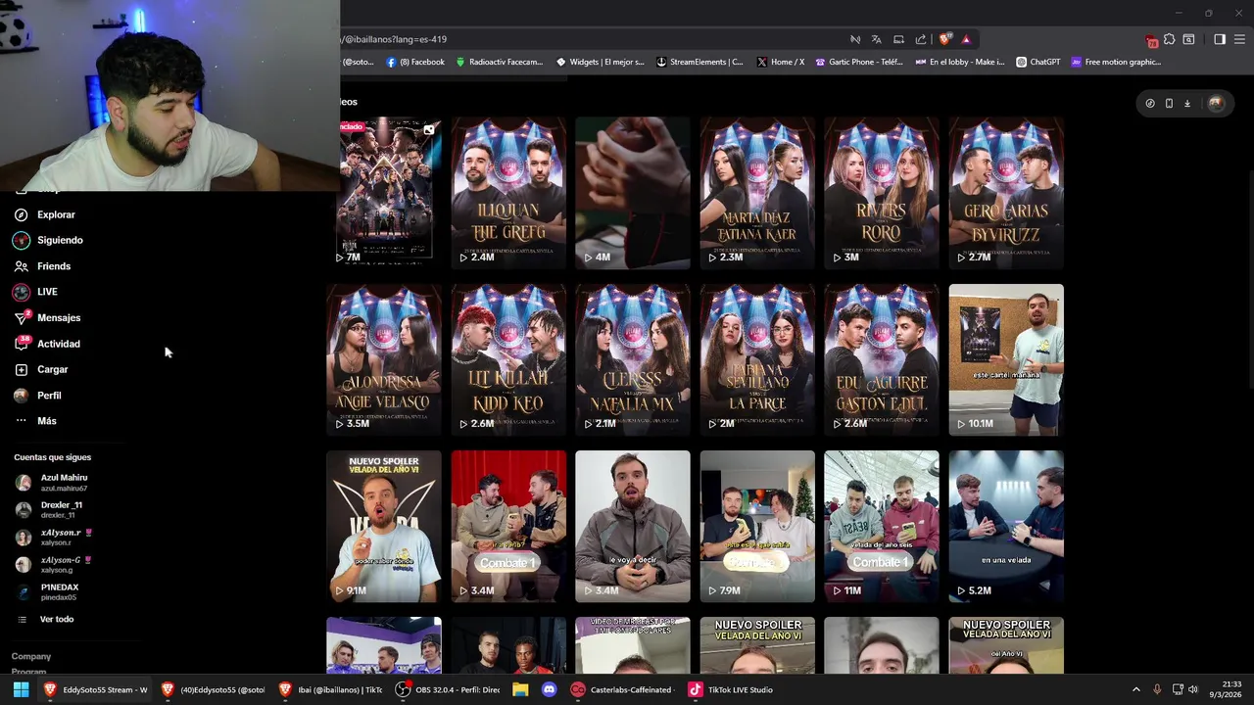Open the 'este cartel mañana' video with 10.1M views
The image size is (1254, 705).
click(x=1006, y=359)
